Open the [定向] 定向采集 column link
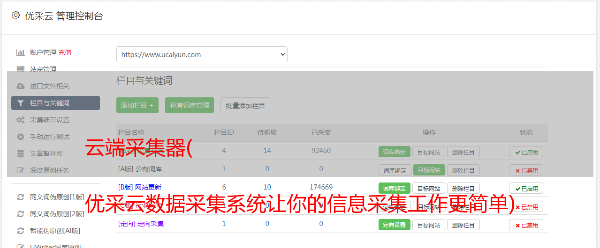The image size is (600, 248). point(141,224)
